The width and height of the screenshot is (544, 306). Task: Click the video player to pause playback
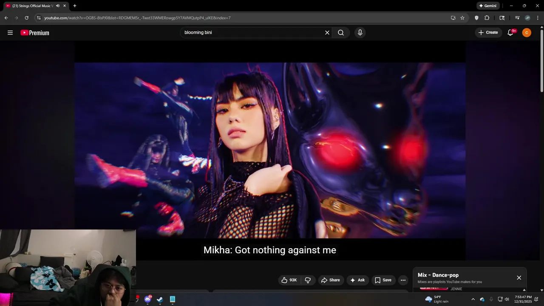click(x=270, y=150)
